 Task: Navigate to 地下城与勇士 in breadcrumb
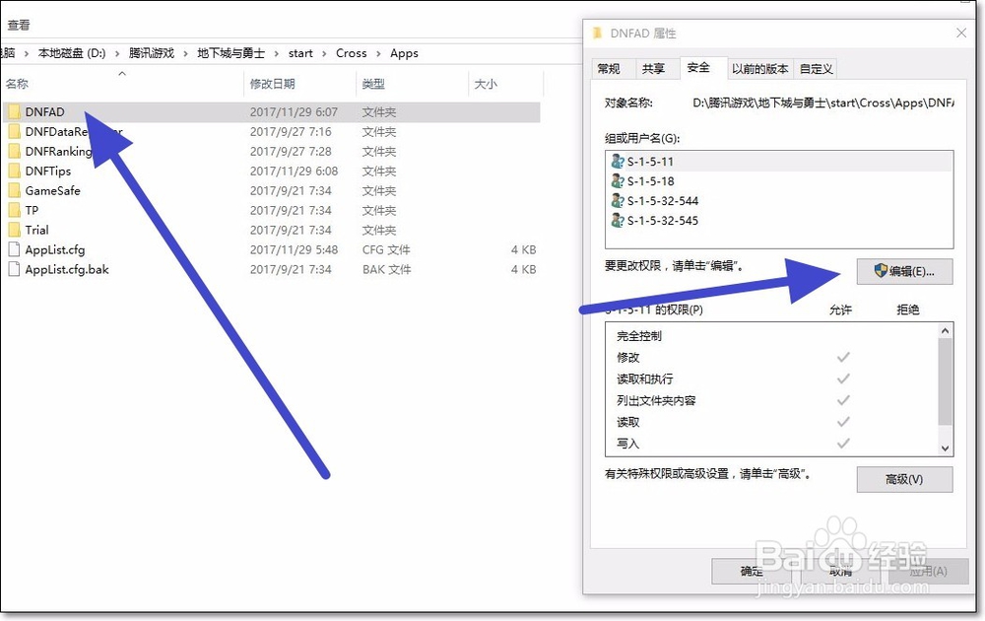coord(231,53)
